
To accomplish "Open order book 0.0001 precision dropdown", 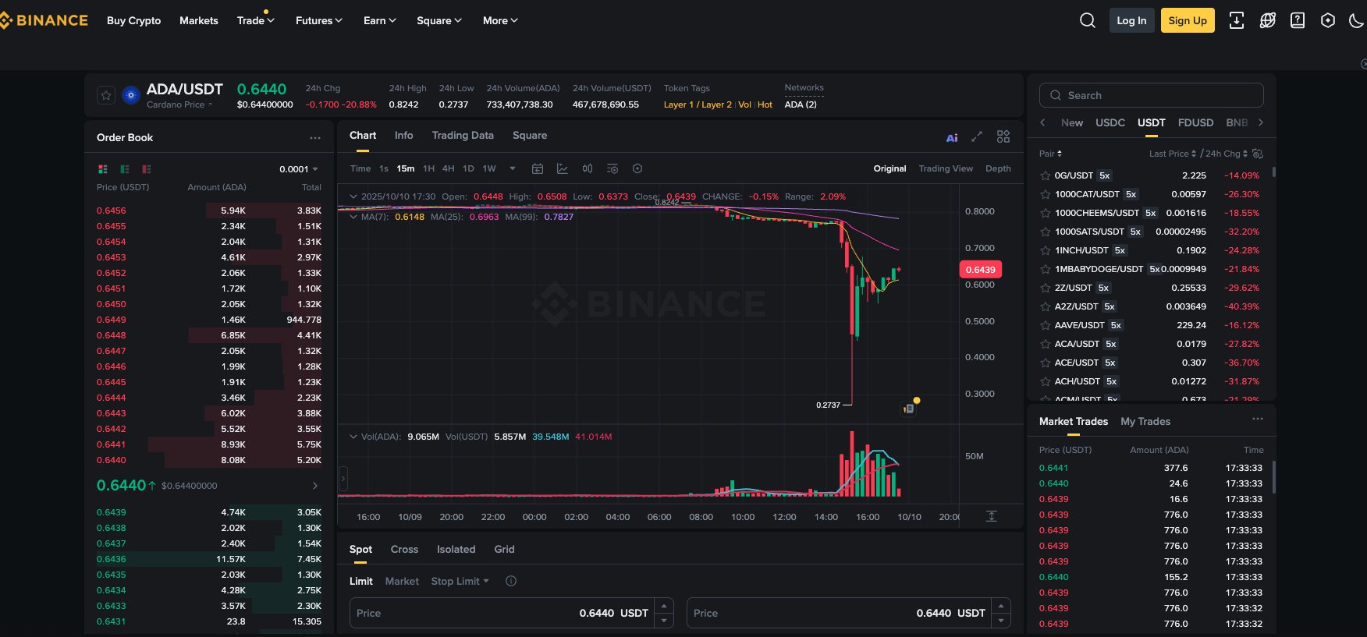I will [x=299, y=169].
